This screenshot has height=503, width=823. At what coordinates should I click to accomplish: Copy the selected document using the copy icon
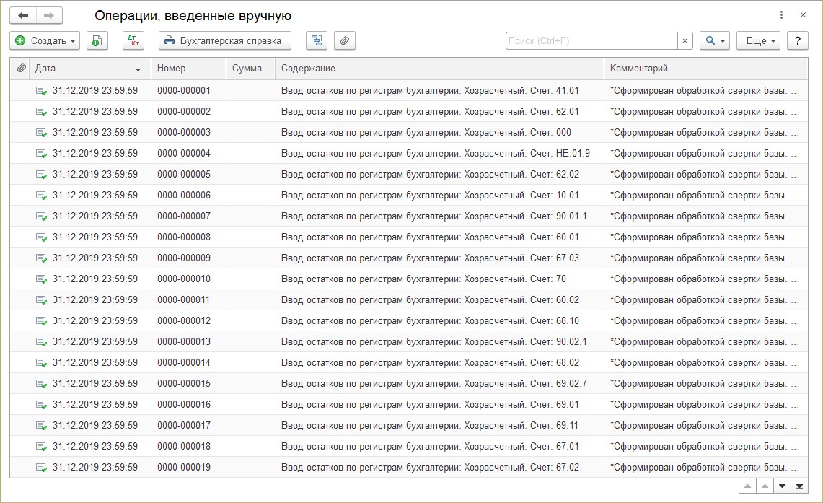pyautogui.click(x=97, y=40)
